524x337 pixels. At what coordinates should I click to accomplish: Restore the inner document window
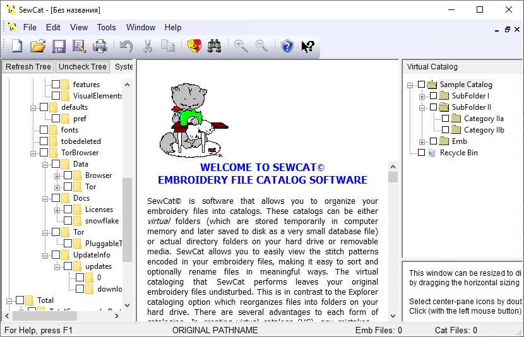[508, 30]
